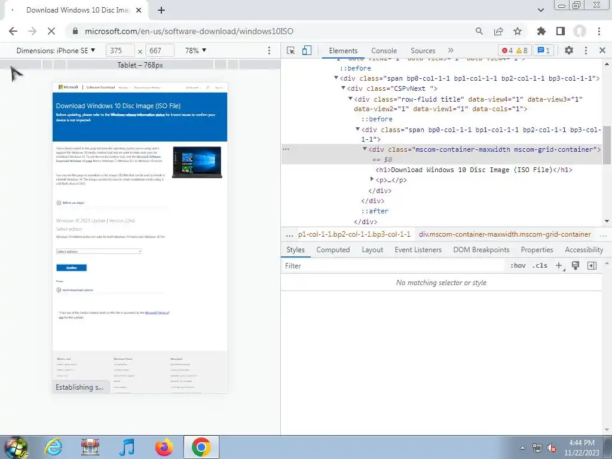Click the issues counter showing 1
Image resolution: width=612 pixels, height=459 pixels.
(x=544, y=50)
